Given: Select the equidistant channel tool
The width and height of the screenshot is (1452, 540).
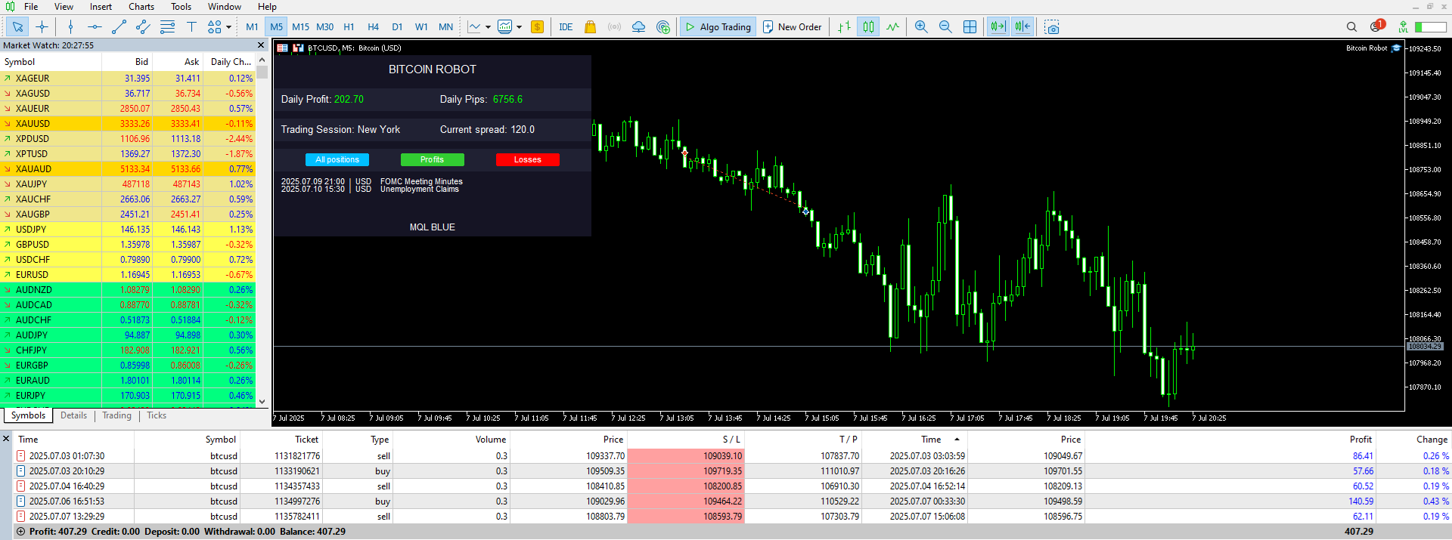Looking at the screenshot, I should (143, 27).
